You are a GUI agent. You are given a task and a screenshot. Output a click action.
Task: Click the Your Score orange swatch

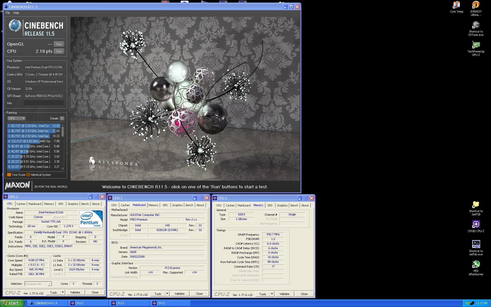coord(9,175)
